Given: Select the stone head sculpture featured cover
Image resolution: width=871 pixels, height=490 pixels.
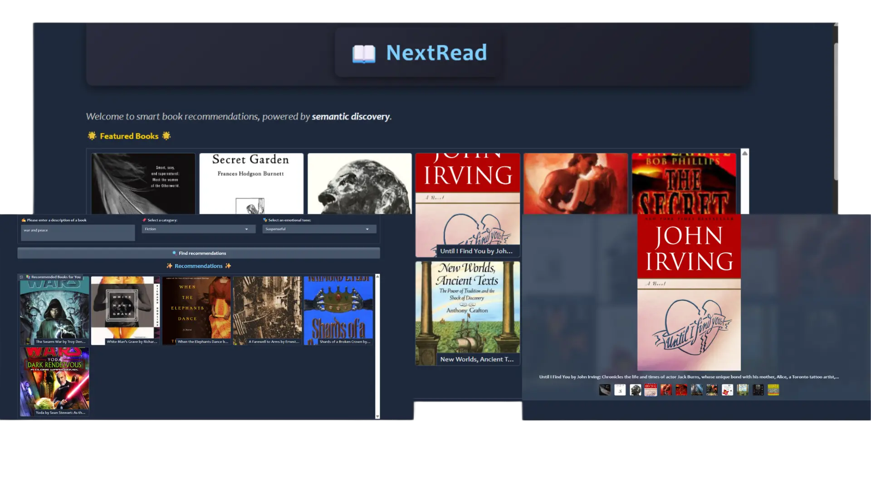Looking at the screenshot, I should pos(360,183).
